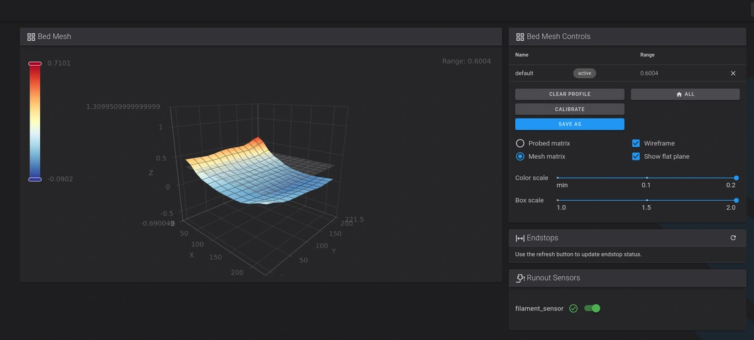Select the Mesh matrix radio option
This screenshot has width=754, height=340.
[520, 157]
